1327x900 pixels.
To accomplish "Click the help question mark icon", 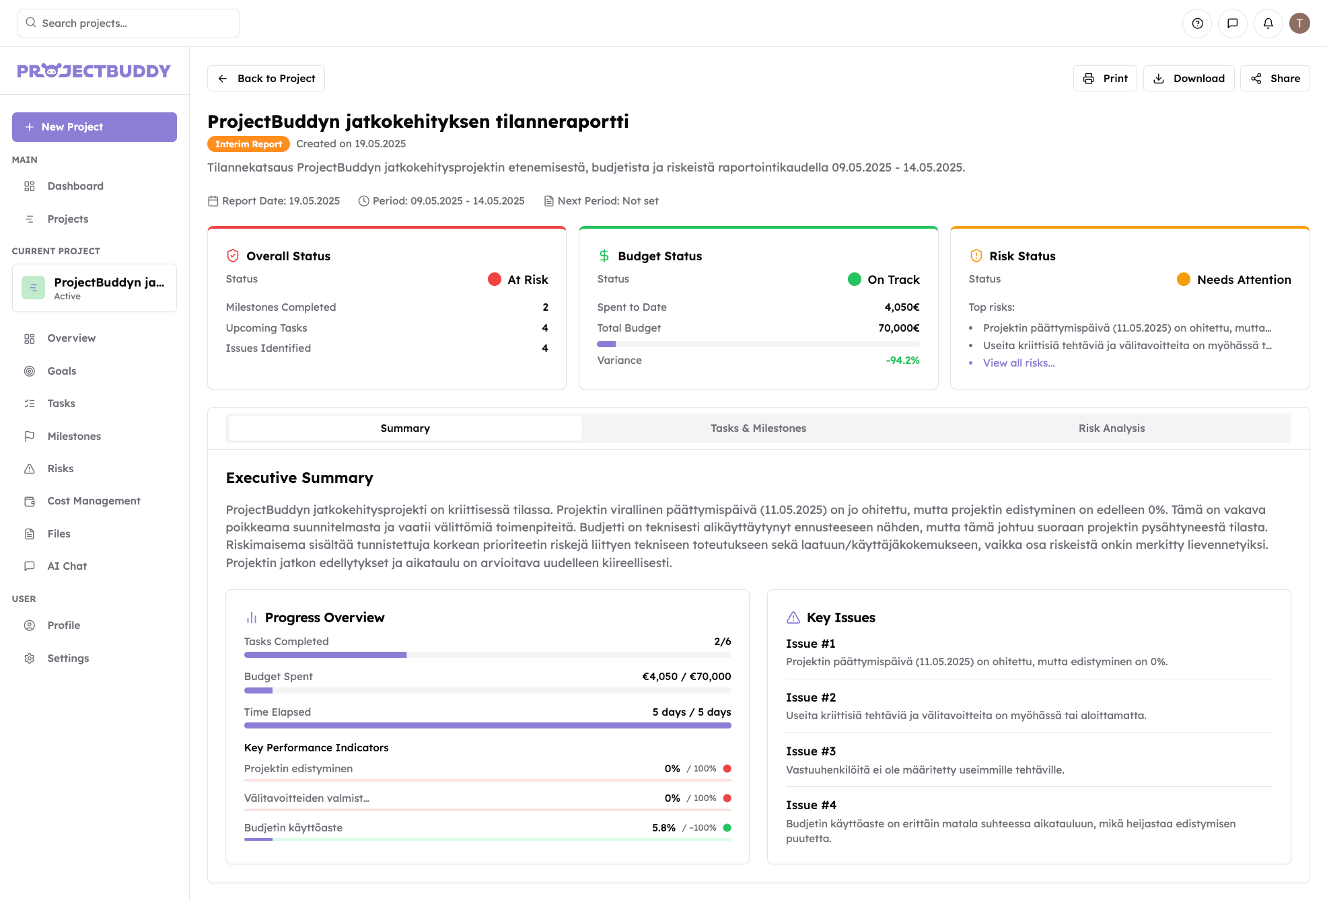I will 1197,24.
